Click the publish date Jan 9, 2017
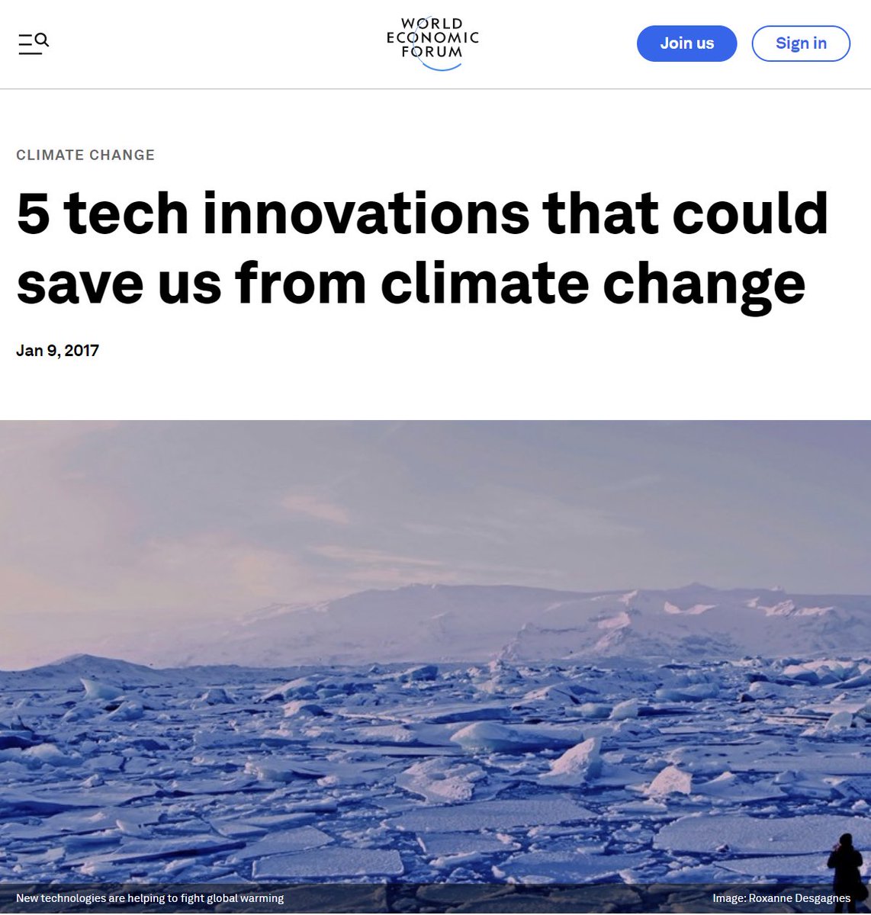Image resolution: width=871 pixels, height=915 pixels. (58, 351)
